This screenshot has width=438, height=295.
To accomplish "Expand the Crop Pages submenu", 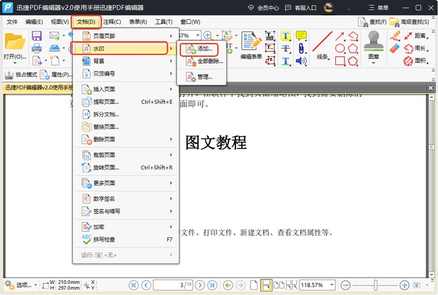I will [x=126, y=155].
